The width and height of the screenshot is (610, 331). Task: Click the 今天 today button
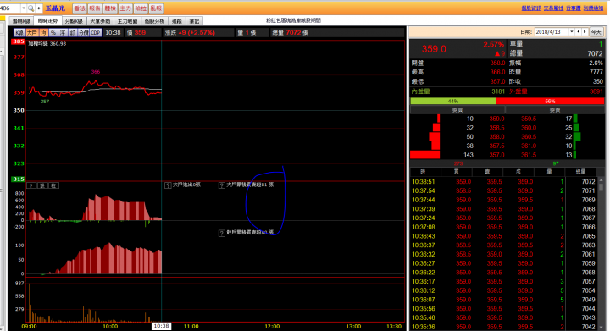tap(596, 32)
